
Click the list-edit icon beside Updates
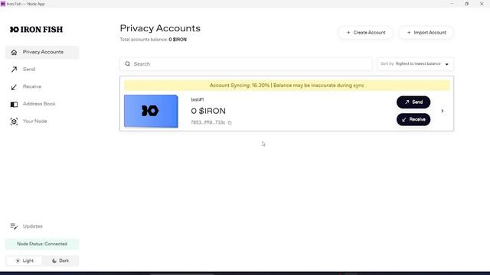coord(14,226)
